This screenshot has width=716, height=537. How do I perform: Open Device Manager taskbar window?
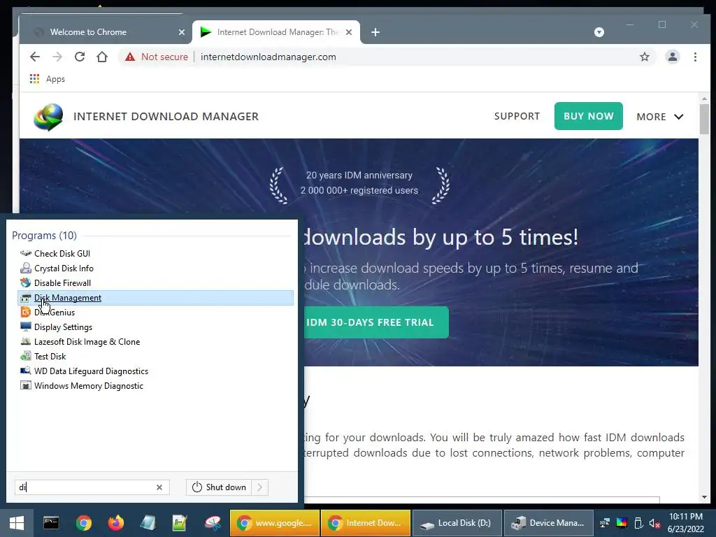(548, 523)
